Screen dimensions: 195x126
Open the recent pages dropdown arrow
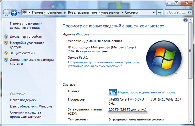pos(19,13)
